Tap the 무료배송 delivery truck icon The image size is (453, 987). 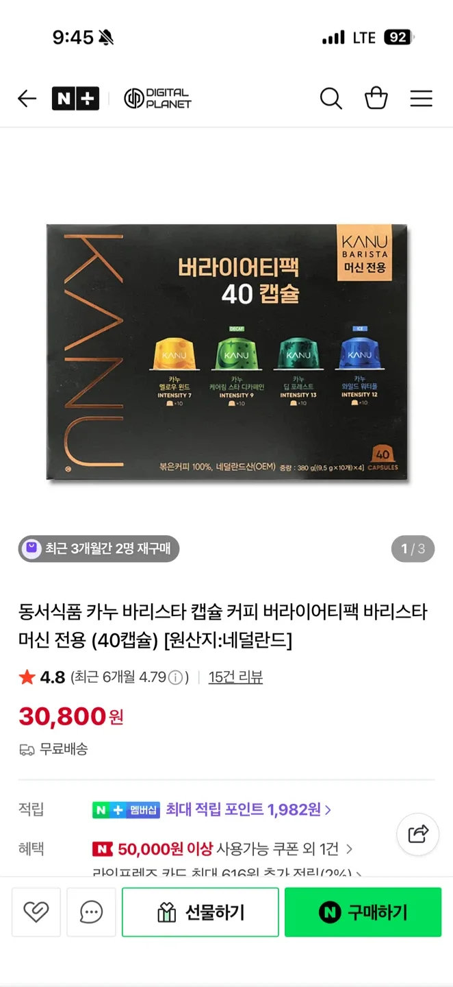pos(27,750)
